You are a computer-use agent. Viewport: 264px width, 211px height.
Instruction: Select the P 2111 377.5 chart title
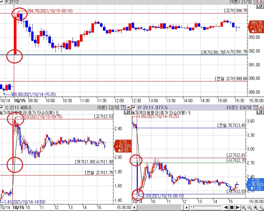153,107
